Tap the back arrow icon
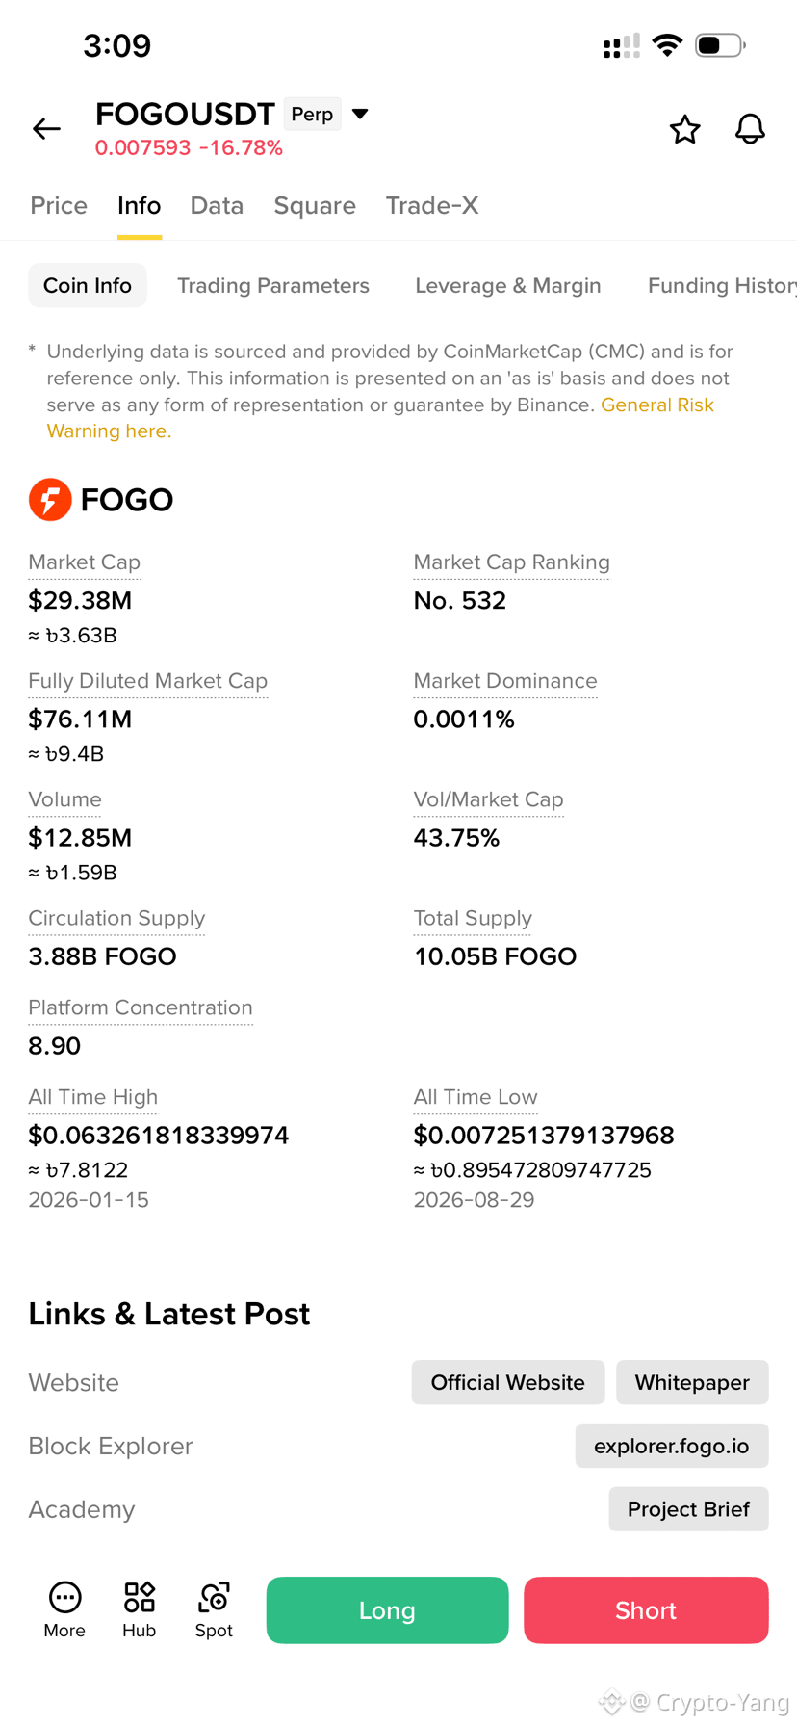The height and width of the screenshot is (1726, 797). point(46,128)
